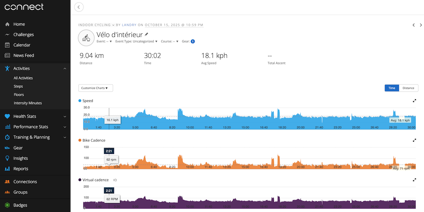Open the LANDRY user profile link
The width and height of the screenshot is (424, 212).
click(x=129, y=25)
